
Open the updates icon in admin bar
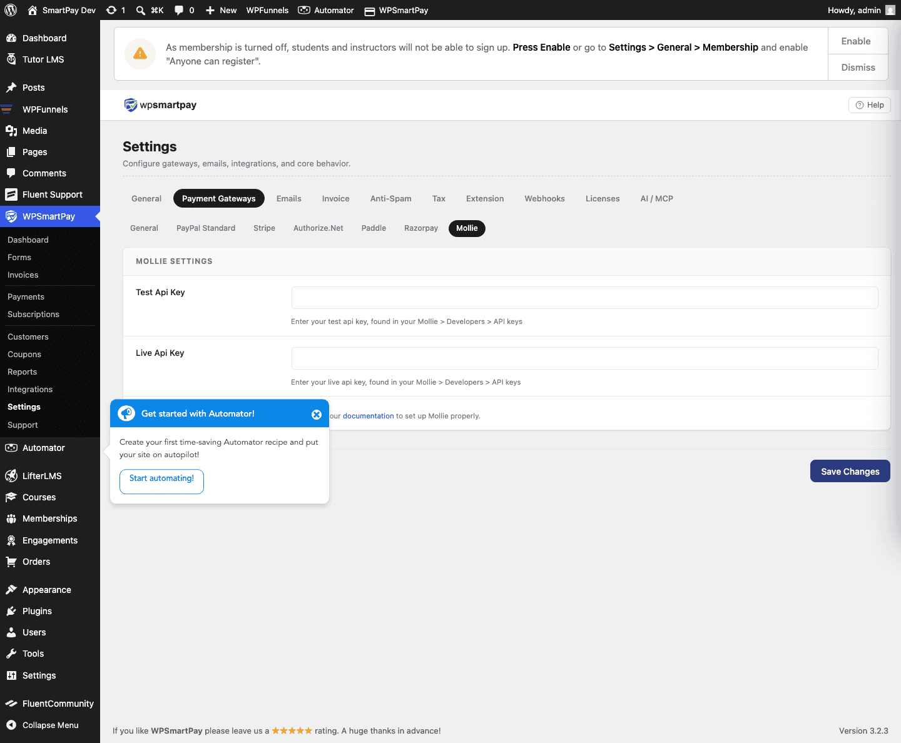point(111,10)
